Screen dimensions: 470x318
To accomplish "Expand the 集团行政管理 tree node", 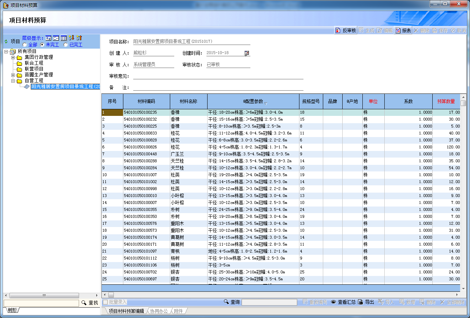I will 13,57.
